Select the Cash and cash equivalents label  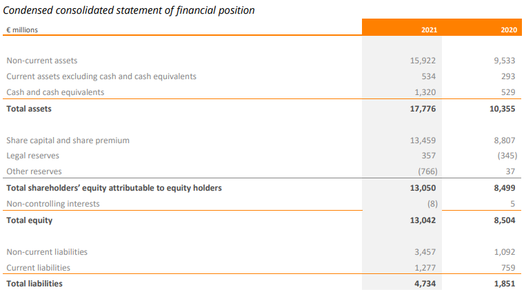[x=55, y=92]
